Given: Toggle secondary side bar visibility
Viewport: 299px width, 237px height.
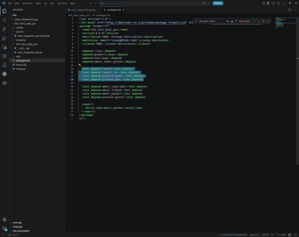Looking at the screenshot, I should [x=278, y=3].
